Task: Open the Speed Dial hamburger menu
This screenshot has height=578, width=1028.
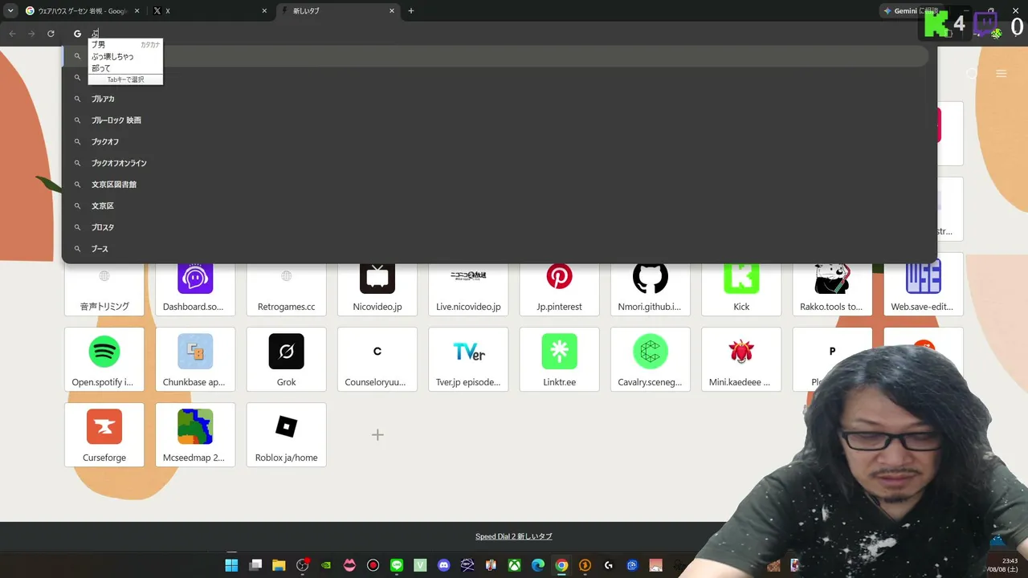Action: pyautogui.click(x=1001, y=74)
